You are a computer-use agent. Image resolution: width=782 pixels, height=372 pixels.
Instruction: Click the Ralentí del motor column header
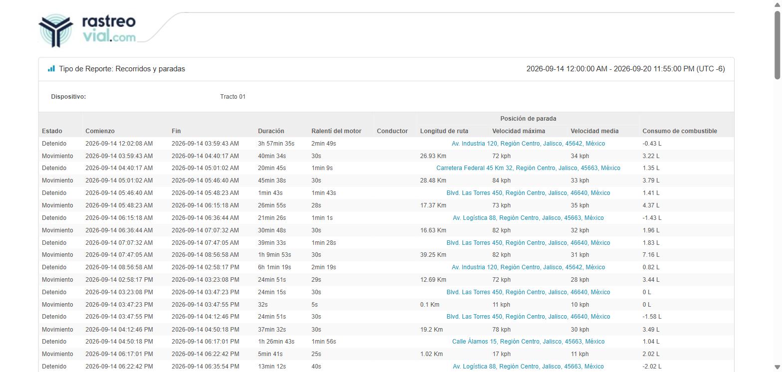[x=336, y=131]
